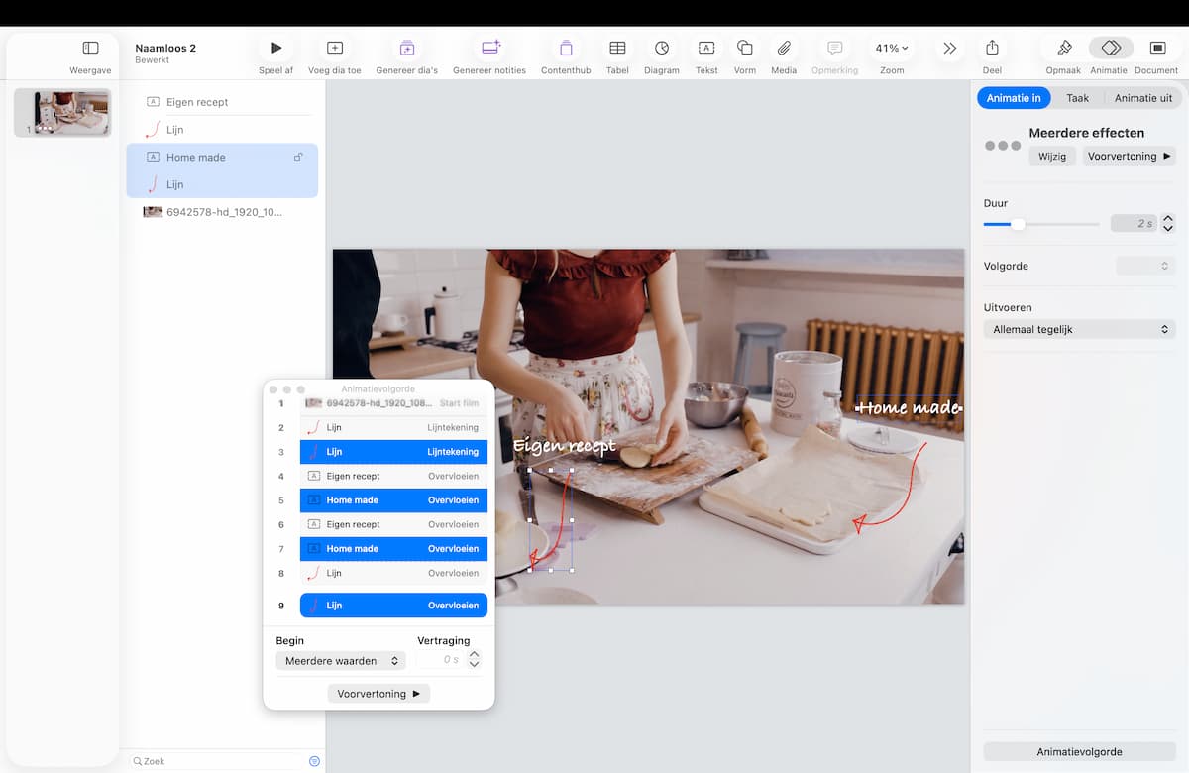This screenshot has height=773, width=1189.
Task: Select Eigen recept in object list
Action: [x=222, y=102]
